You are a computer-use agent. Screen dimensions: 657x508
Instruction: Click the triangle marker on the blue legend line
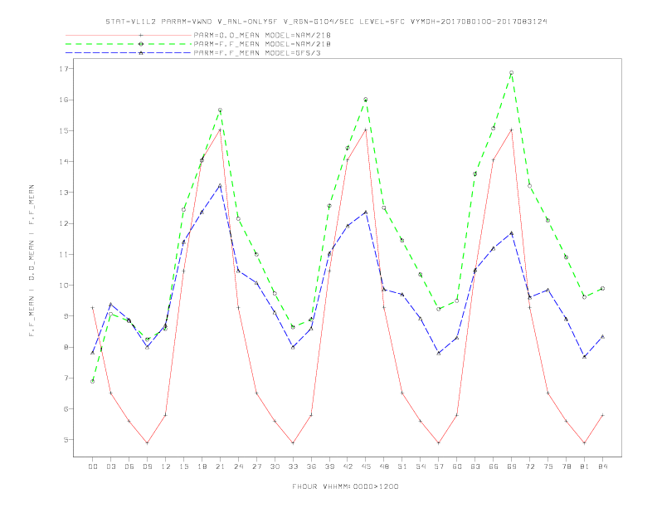[x=141, y=53]
